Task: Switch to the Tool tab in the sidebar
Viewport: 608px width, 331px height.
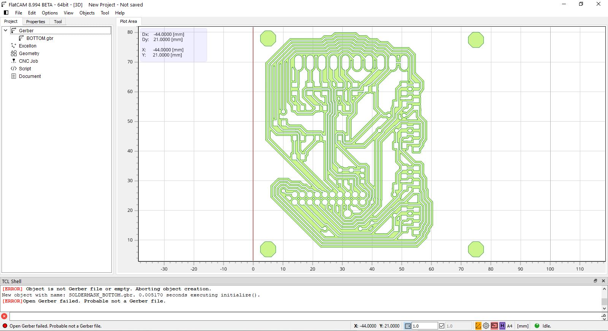Action: tap(58, 22)
